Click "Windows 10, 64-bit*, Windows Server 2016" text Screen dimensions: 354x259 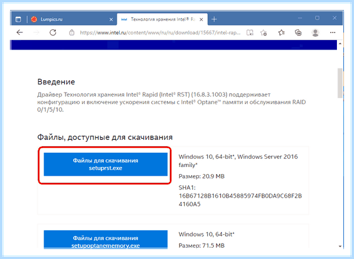[238, 157]
